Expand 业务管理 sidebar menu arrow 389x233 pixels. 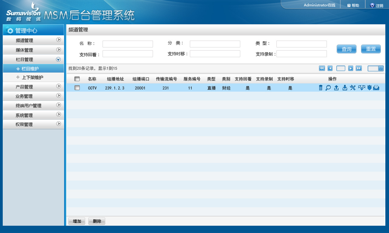(x=59, y=96)
